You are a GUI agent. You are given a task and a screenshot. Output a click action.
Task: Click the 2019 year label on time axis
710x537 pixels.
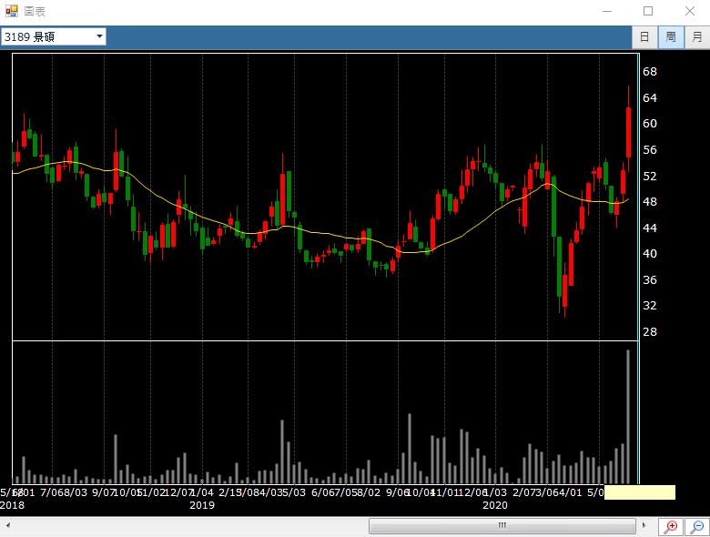202,505
